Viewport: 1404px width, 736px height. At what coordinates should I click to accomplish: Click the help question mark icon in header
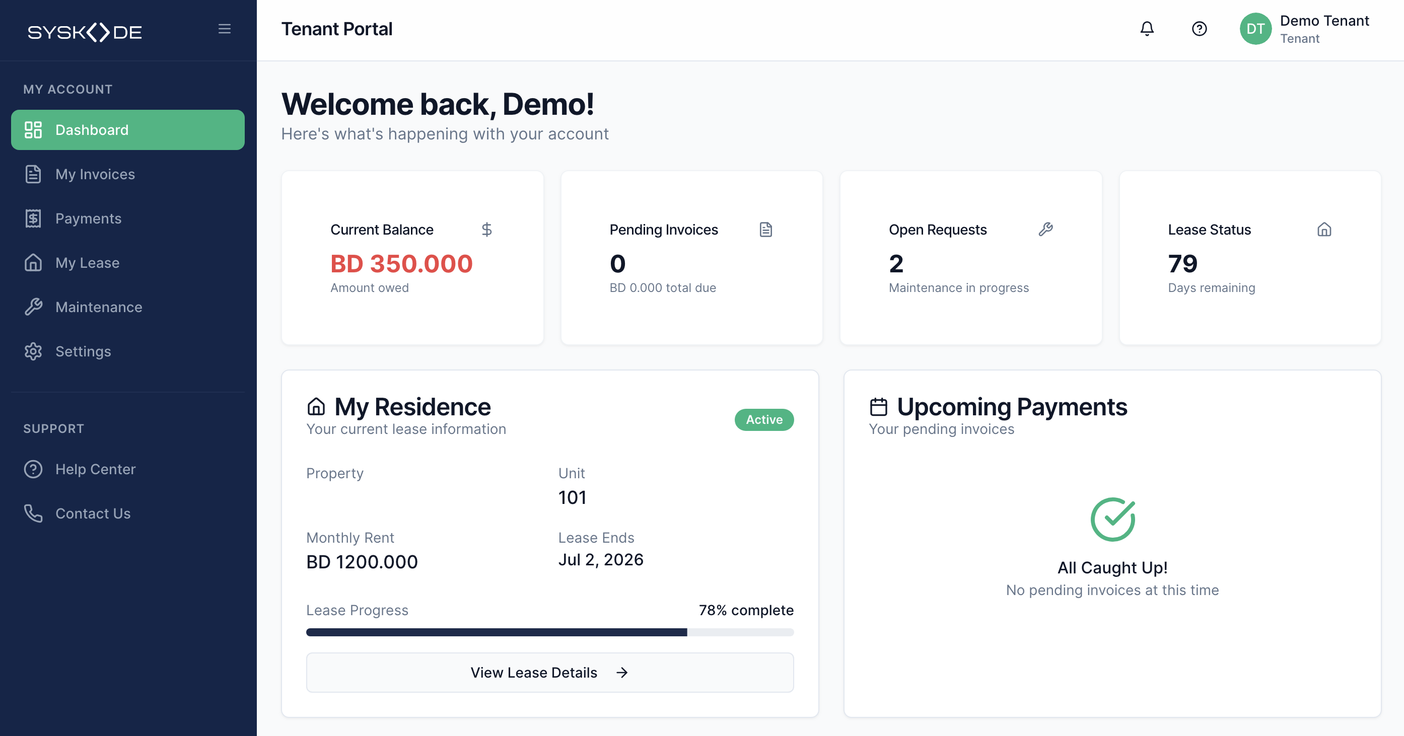(1199, 29)
